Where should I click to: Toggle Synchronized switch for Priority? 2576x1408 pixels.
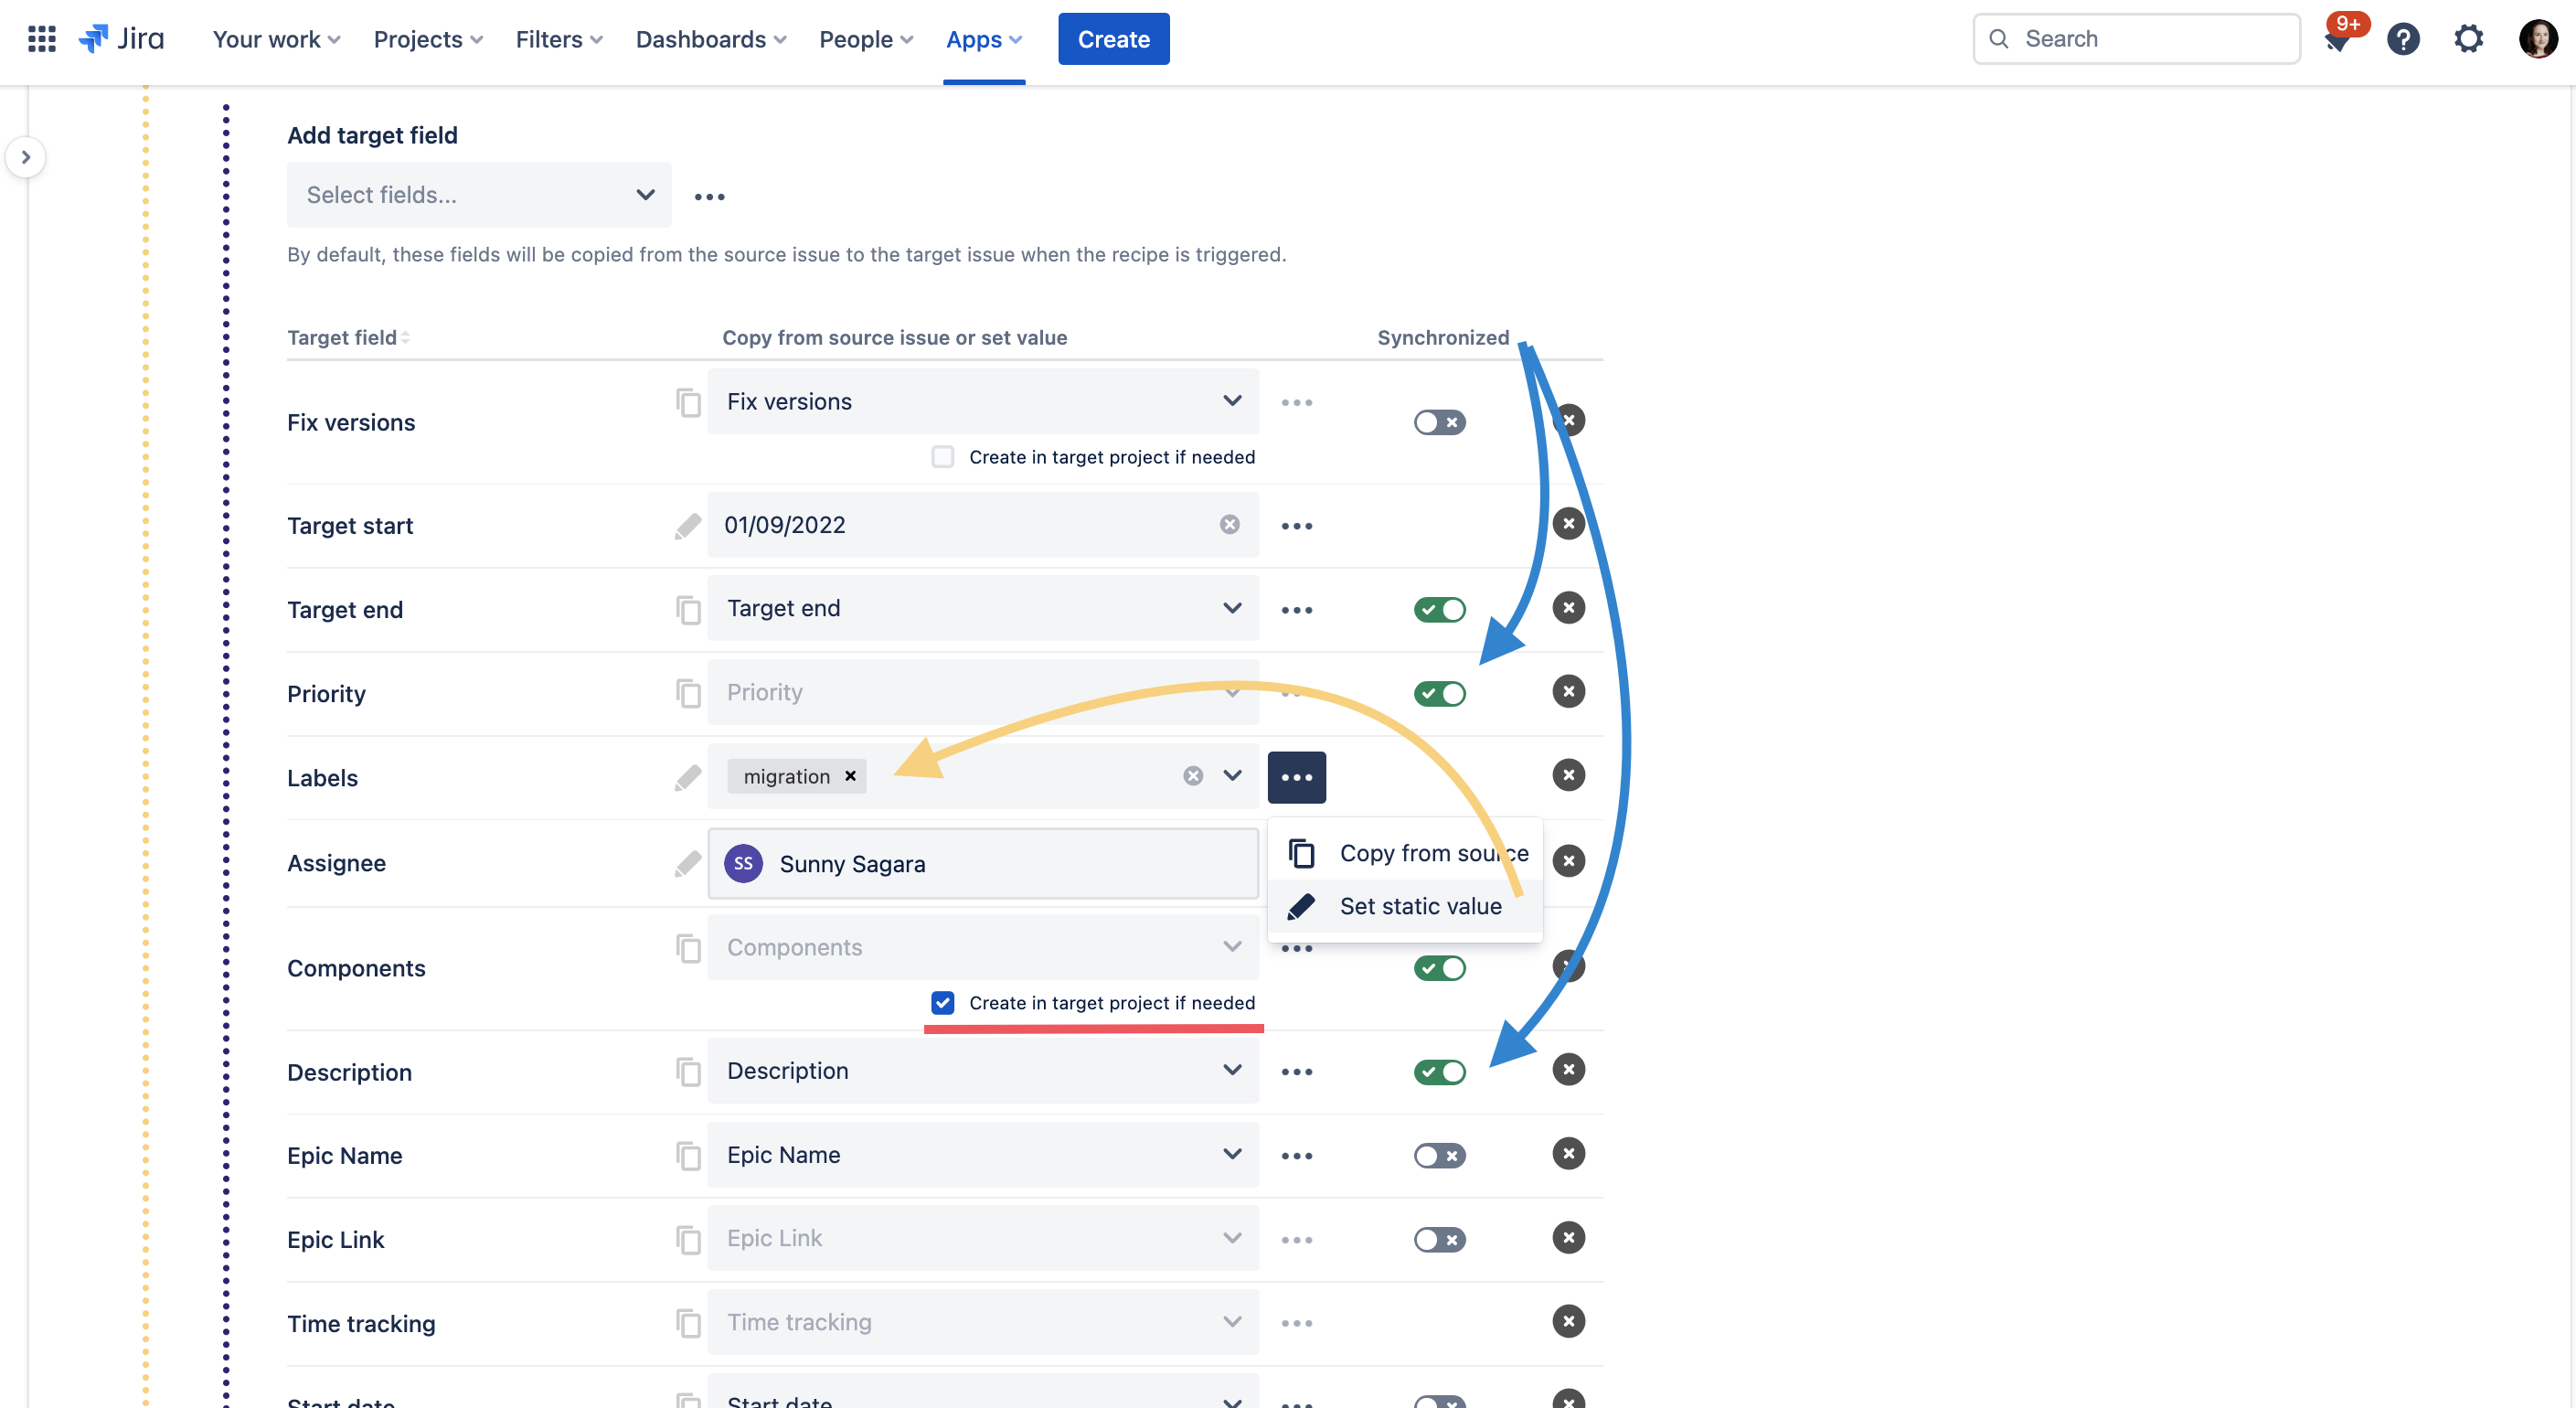point(1439,693)
